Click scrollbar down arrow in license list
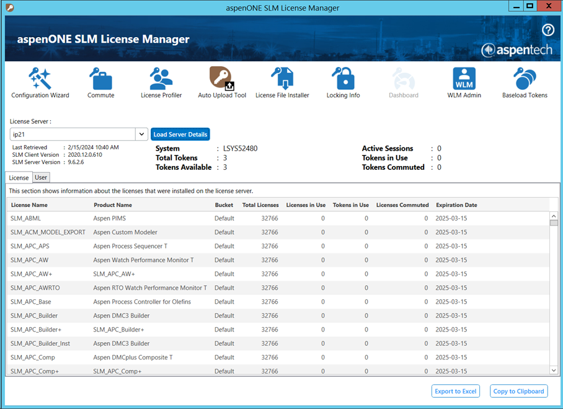Viewport: 563px width, 409px height. click(x=554, y=370)
